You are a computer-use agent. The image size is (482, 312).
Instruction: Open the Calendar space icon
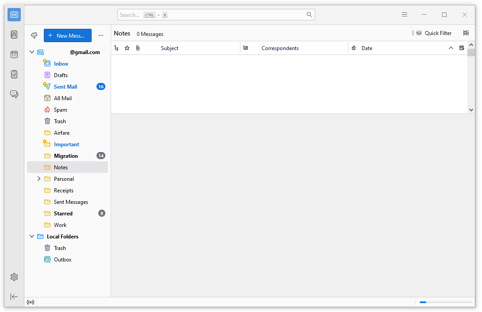[14, 55]
